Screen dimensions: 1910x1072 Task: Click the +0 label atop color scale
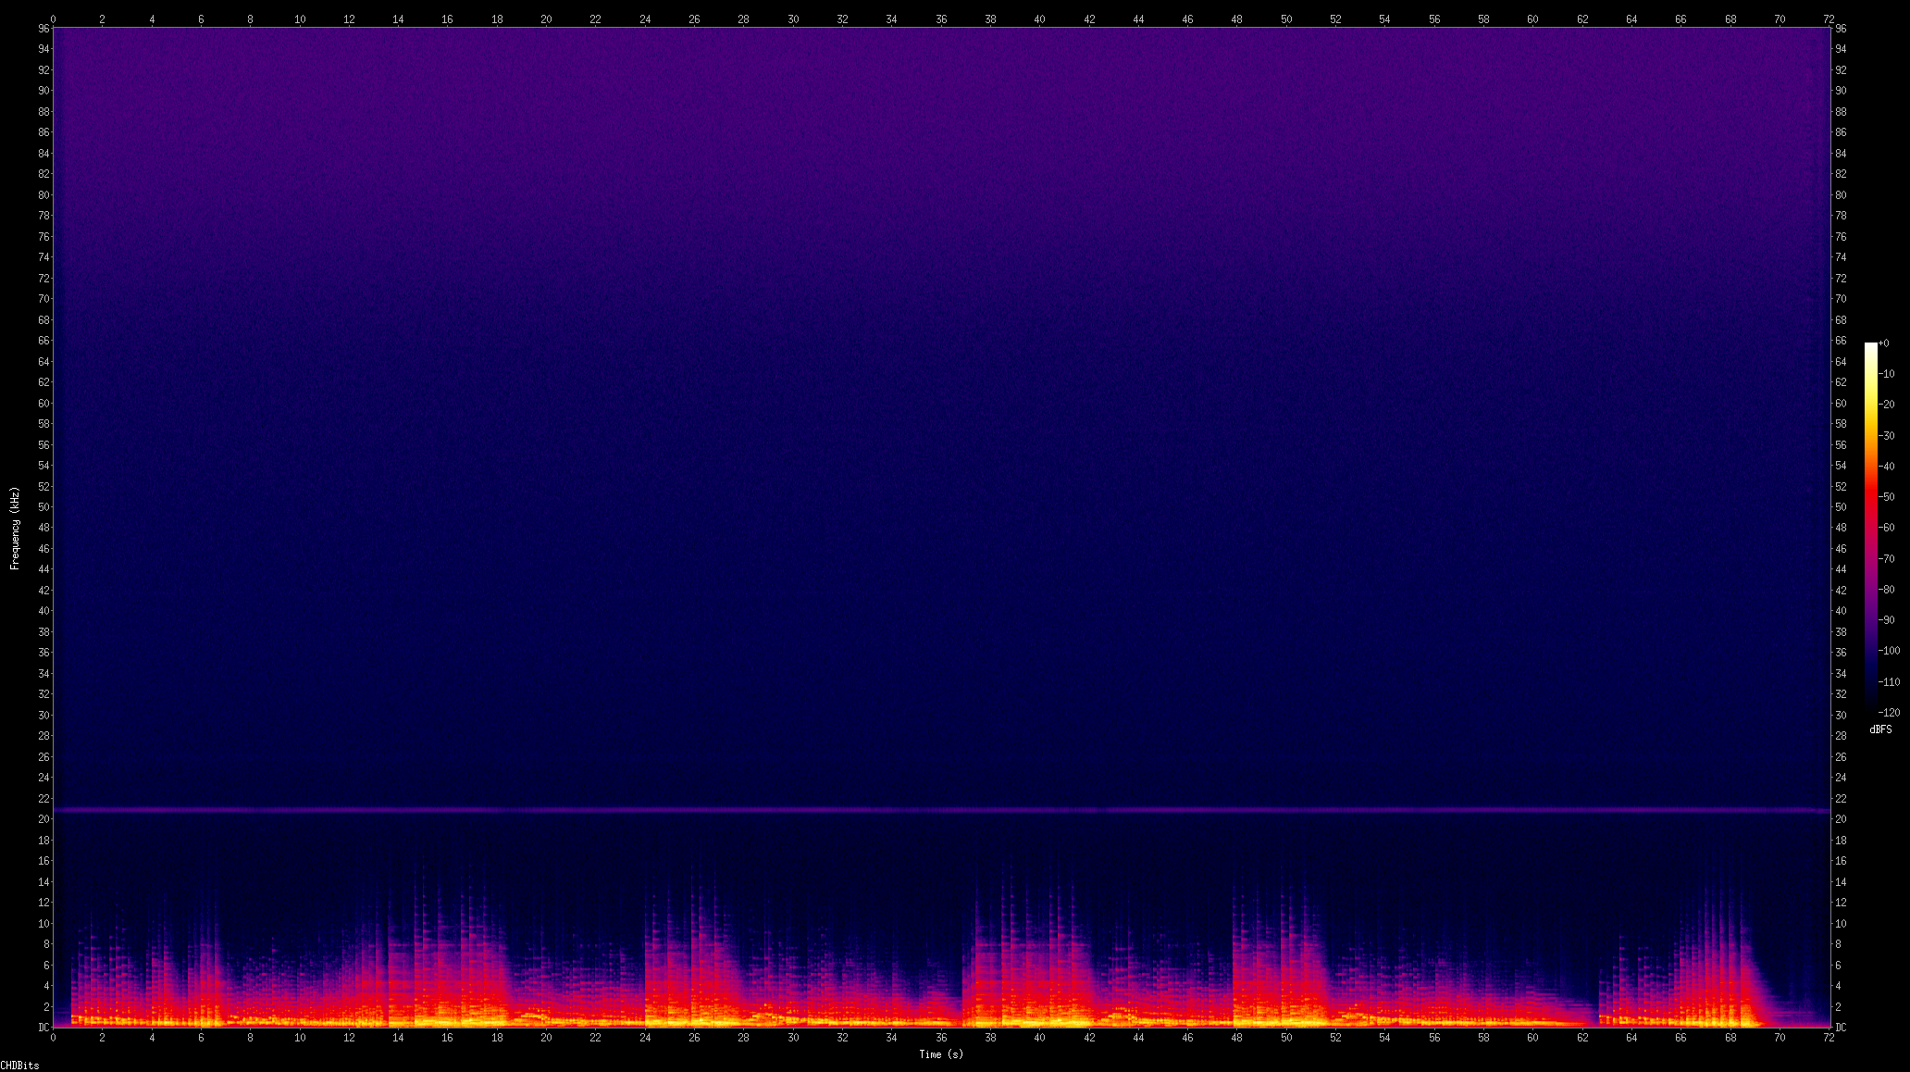pos(1883,343)
